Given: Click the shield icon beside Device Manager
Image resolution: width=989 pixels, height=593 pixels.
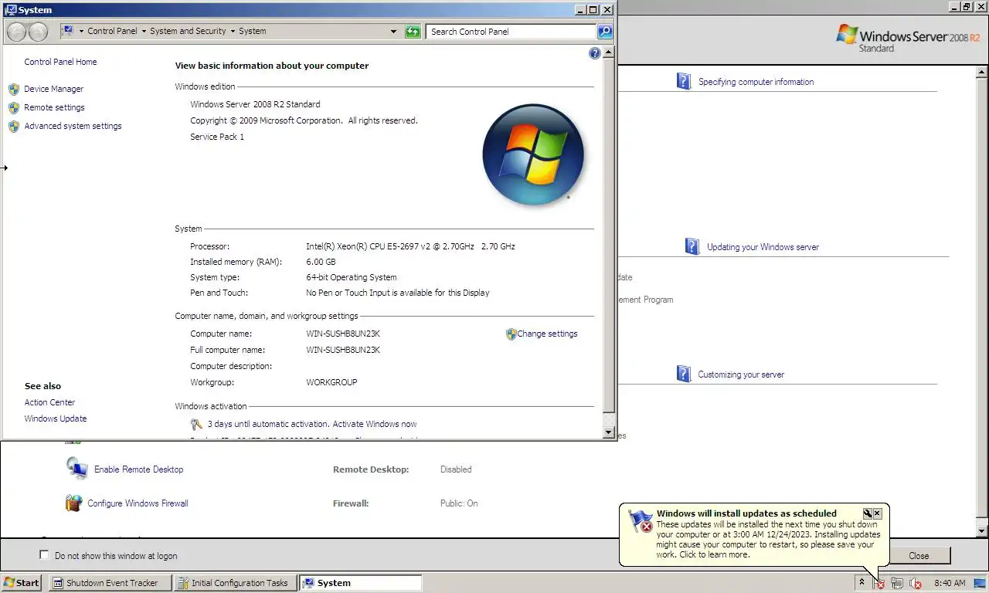Looking at the screenshot, I should pos(14,89).
